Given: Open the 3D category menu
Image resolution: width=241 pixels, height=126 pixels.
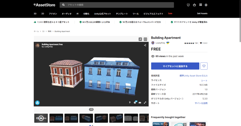Looking at the screenshot, I should (35, 14).
